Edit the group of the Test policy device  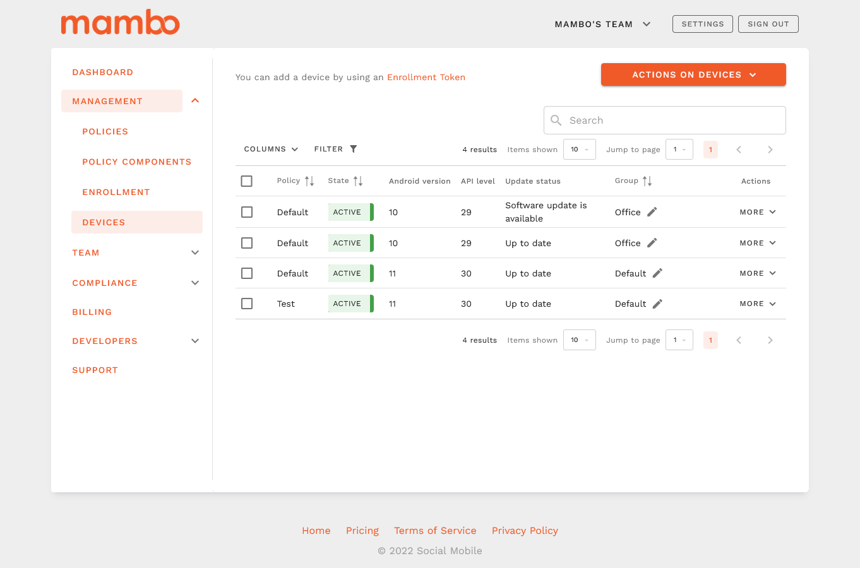(x=657, y=304)
